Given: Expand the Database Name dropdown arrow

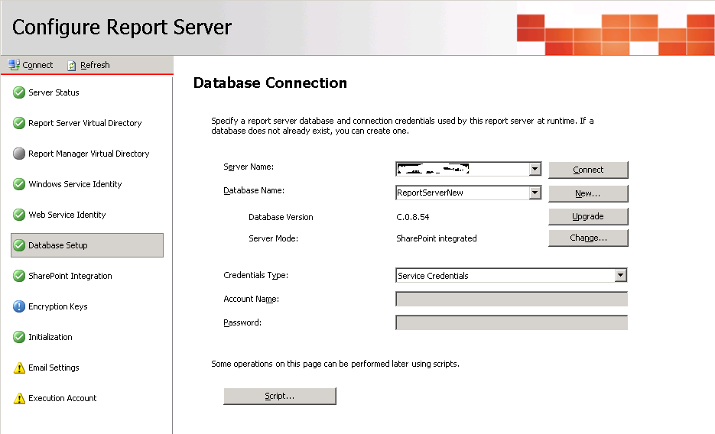Looking at the screenshot, I should [x=535, y=193].
